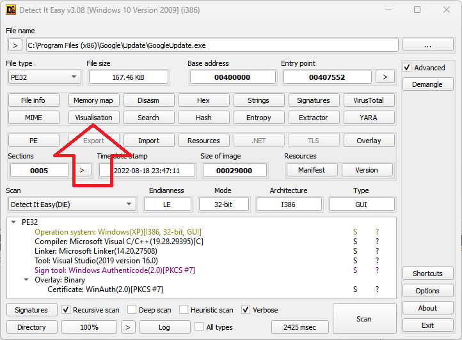View the Manifest resource
This screenshot has height=340, width=462.
[x=312, y=170]
